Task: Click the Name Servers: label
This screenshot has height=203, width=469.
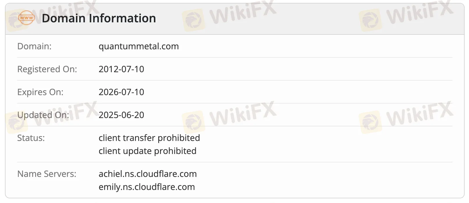Action: pyautogui.click(x=47, y=174)
